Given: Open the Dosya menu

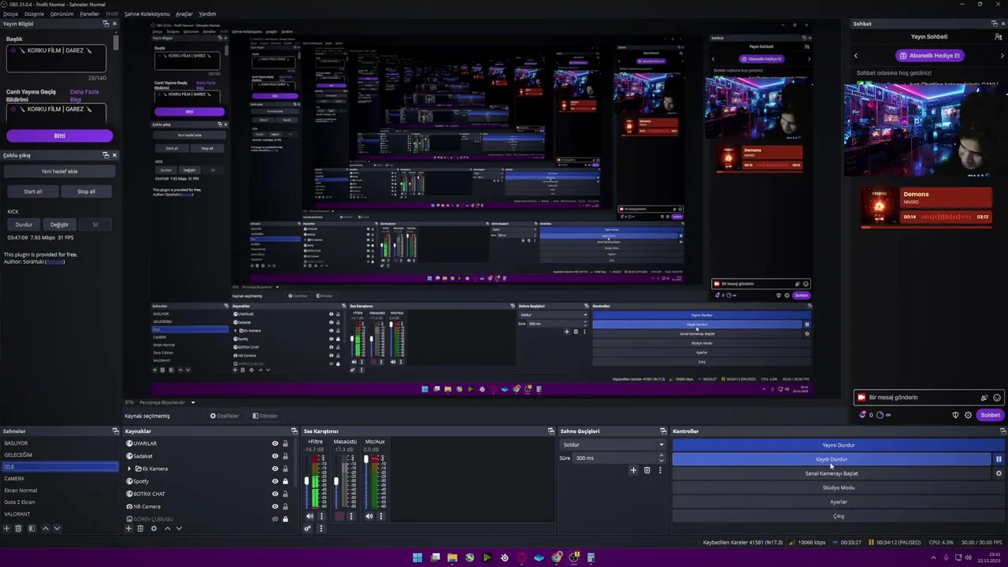Looking at the screenshot, I should click(10, 13).
